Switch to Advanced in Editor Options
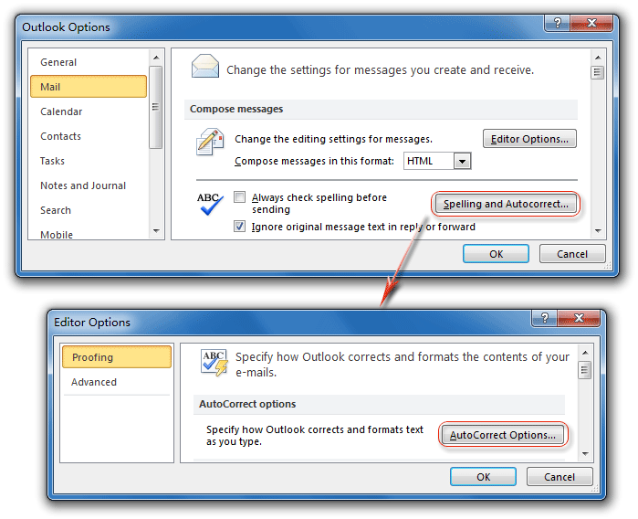The height and width of the screenshot is (519, 638). (x=94, y=382)
